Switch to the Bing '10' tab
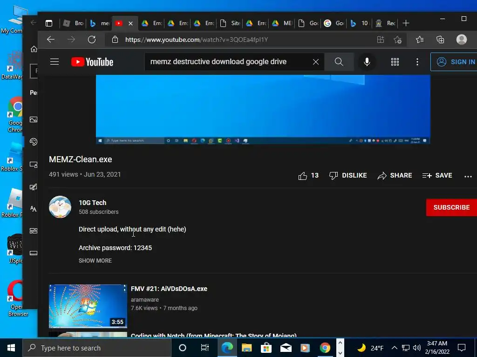477x357 pixels. pos(359,23)
